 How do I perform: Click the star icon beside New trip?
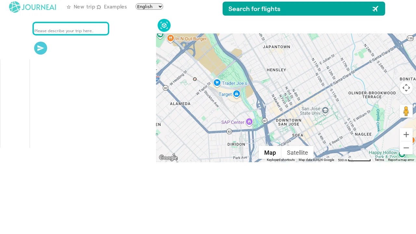tap(69, 7)
